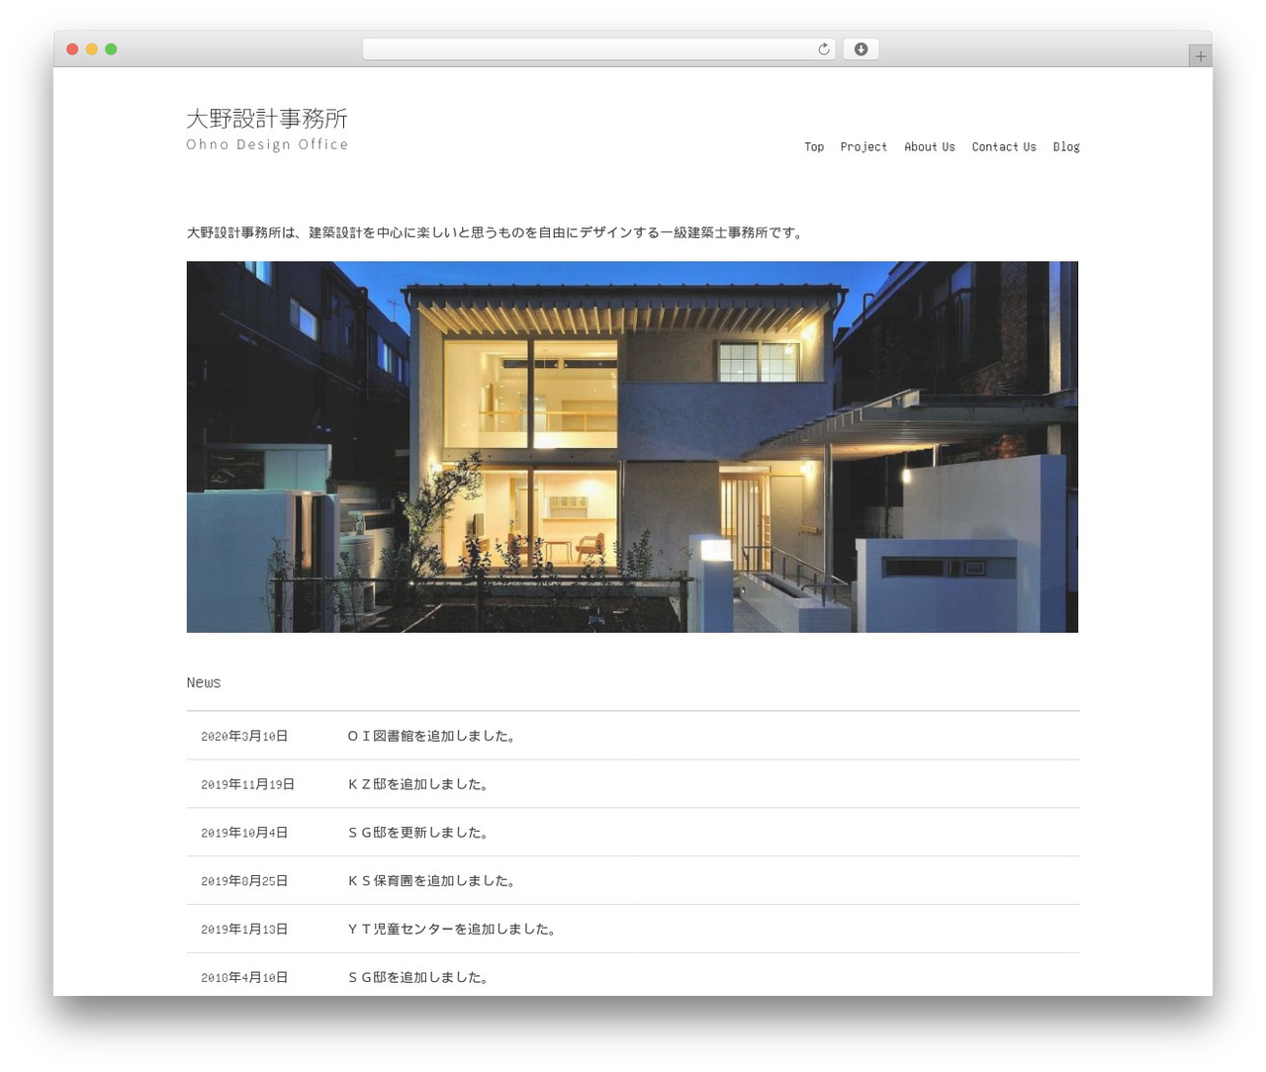
Task: Open the Contact Us page
Action: pos(1004,146)
